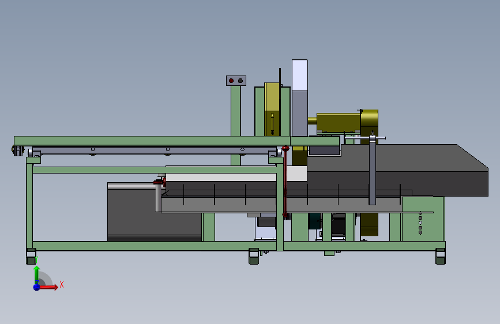This screenshot has width=500, height=324.
Task: Select the long green top rail beam
Action: coord(176,141)
